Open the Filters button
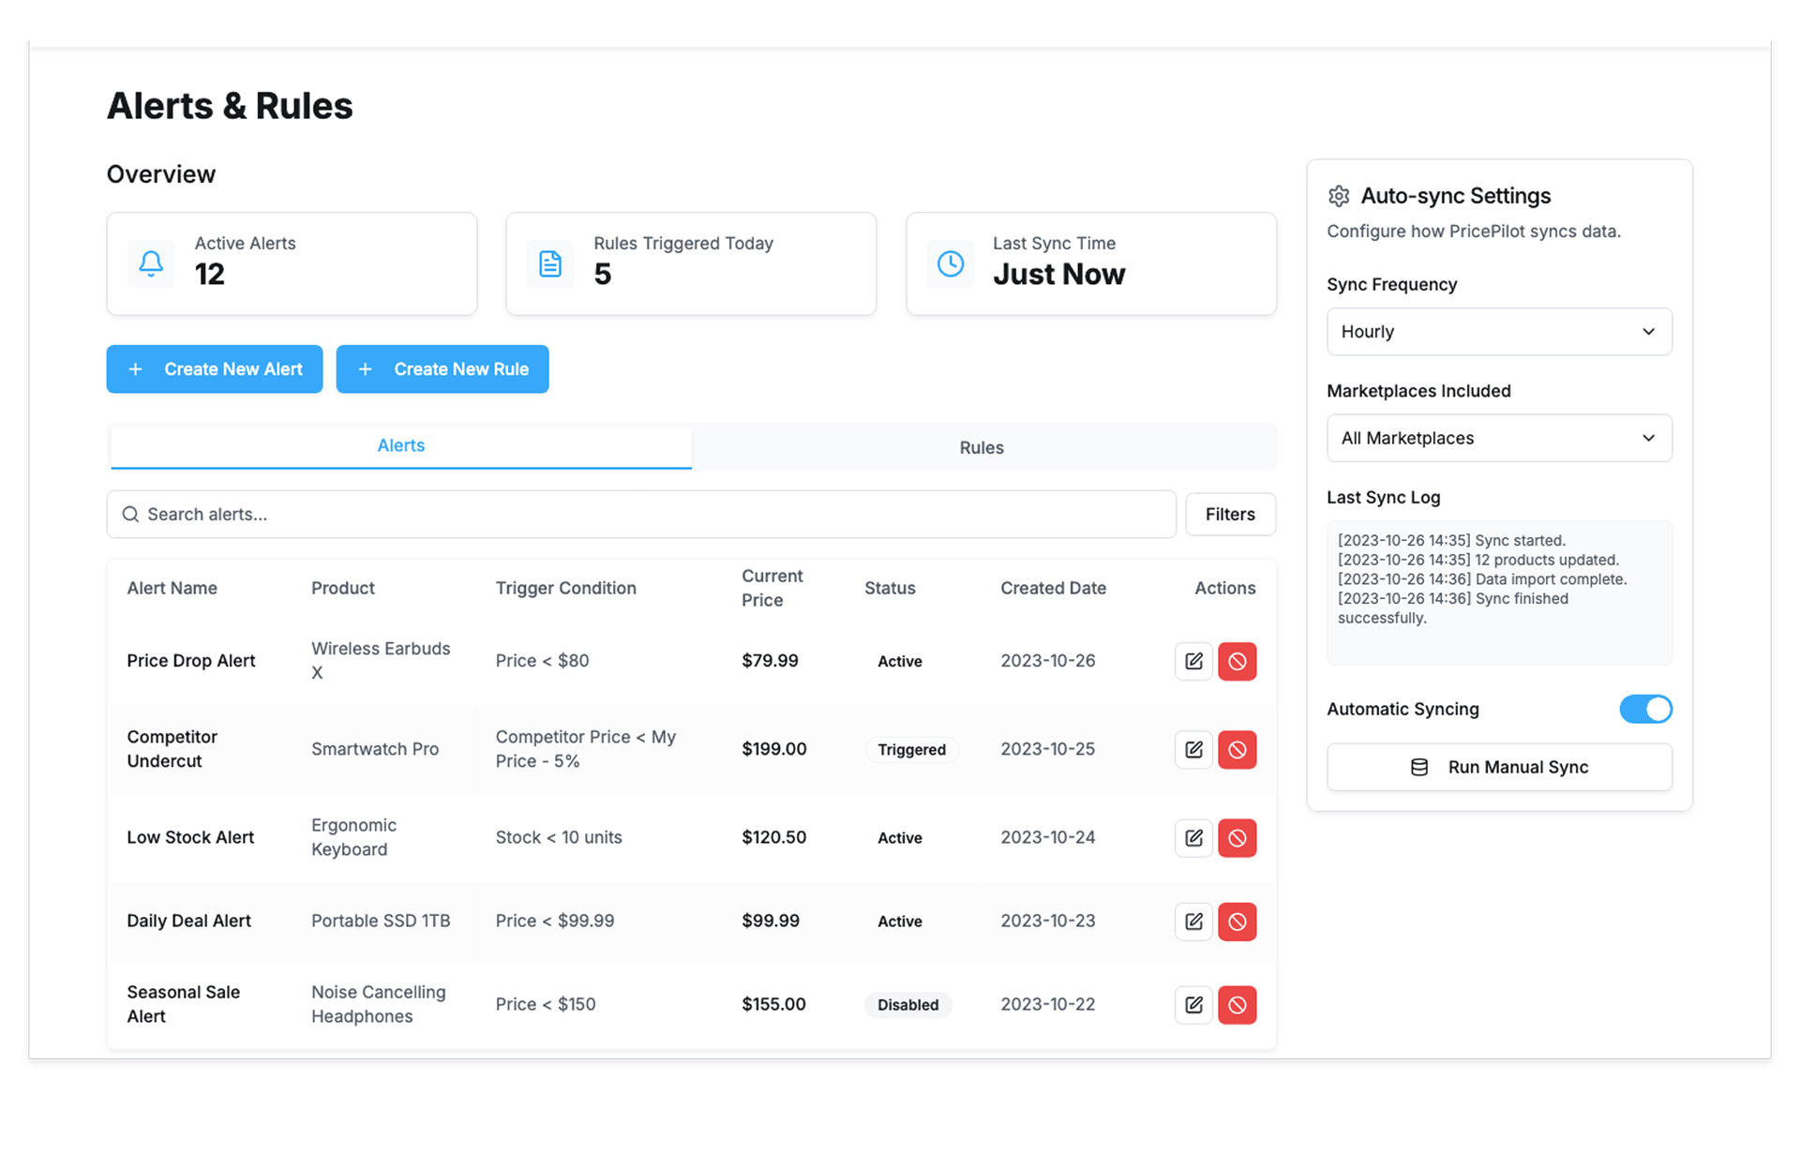This screenshot has height=1170, width=1800. [x=1229, y=514]
